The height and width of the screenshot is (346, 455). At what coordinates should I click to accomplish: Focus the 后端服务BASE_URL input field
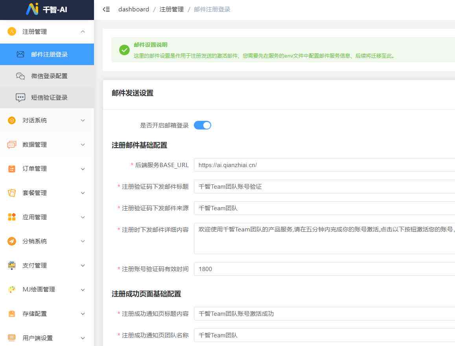324,165
